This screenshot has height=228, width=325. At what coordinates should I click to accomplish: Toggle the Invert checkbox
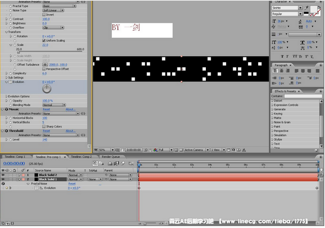click(44, 15)
